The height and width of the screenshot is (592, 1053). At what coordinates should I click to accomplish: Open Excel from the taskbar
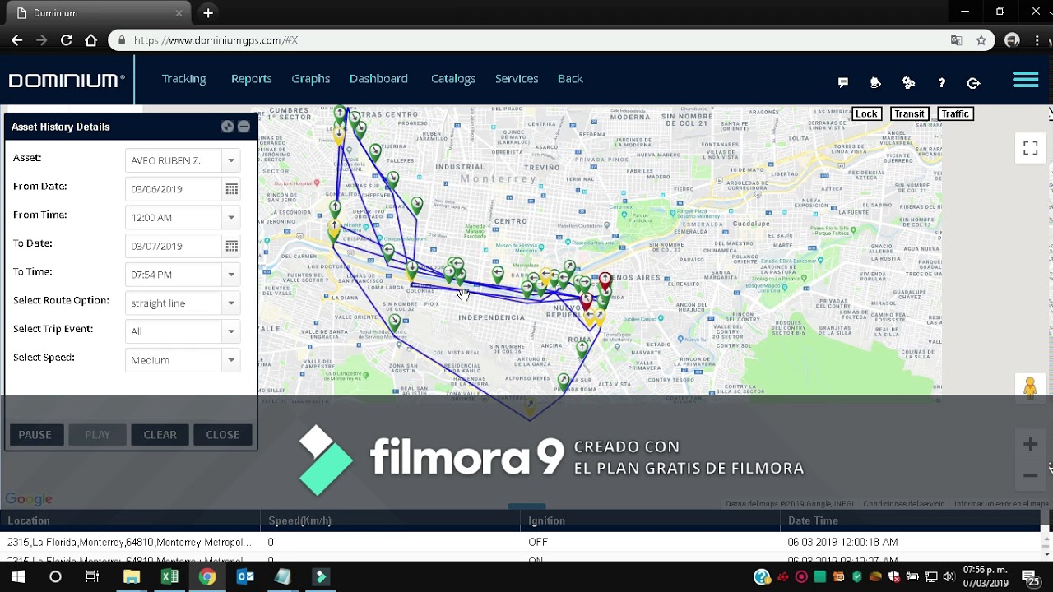[x=169, y=576]
